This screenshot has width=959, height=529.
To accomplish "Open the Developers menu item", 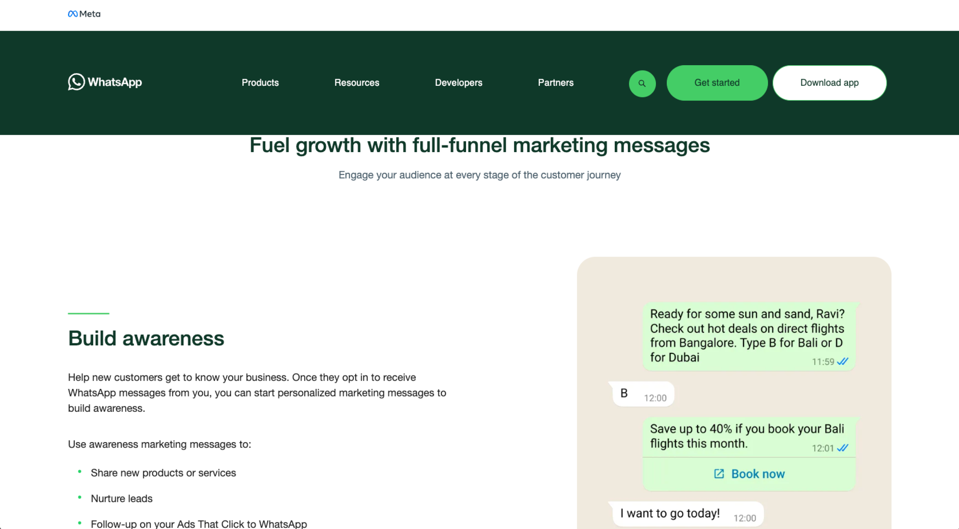I will click(459, 82).
